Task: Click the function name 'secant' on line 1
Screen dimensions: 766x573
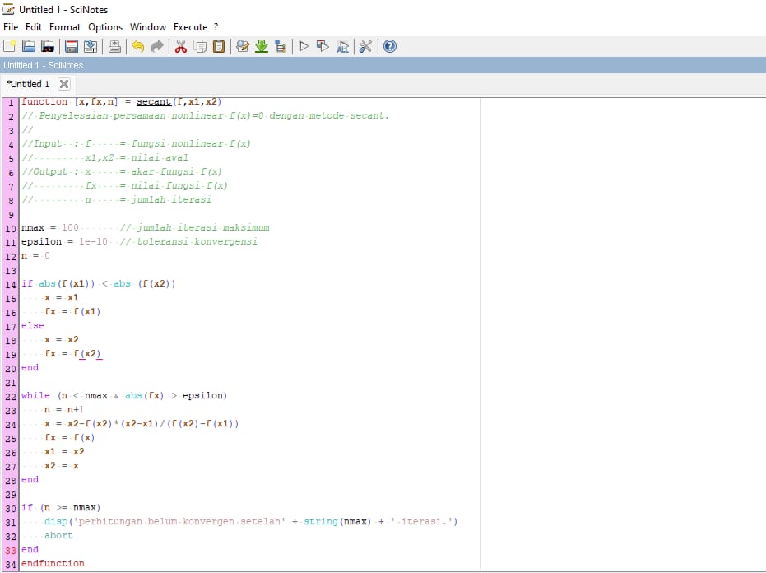Action: tap(154, 102)
